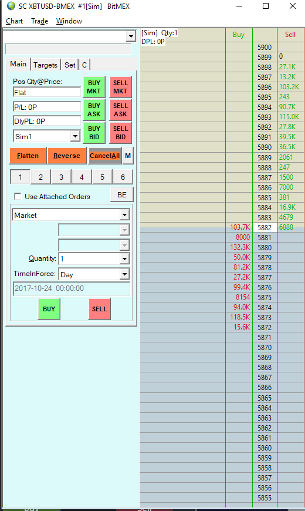The height and width of the screenshot is (511, 305).
Task: Click bid size 132.3K at 5880
Action: [x=240, y=247]
